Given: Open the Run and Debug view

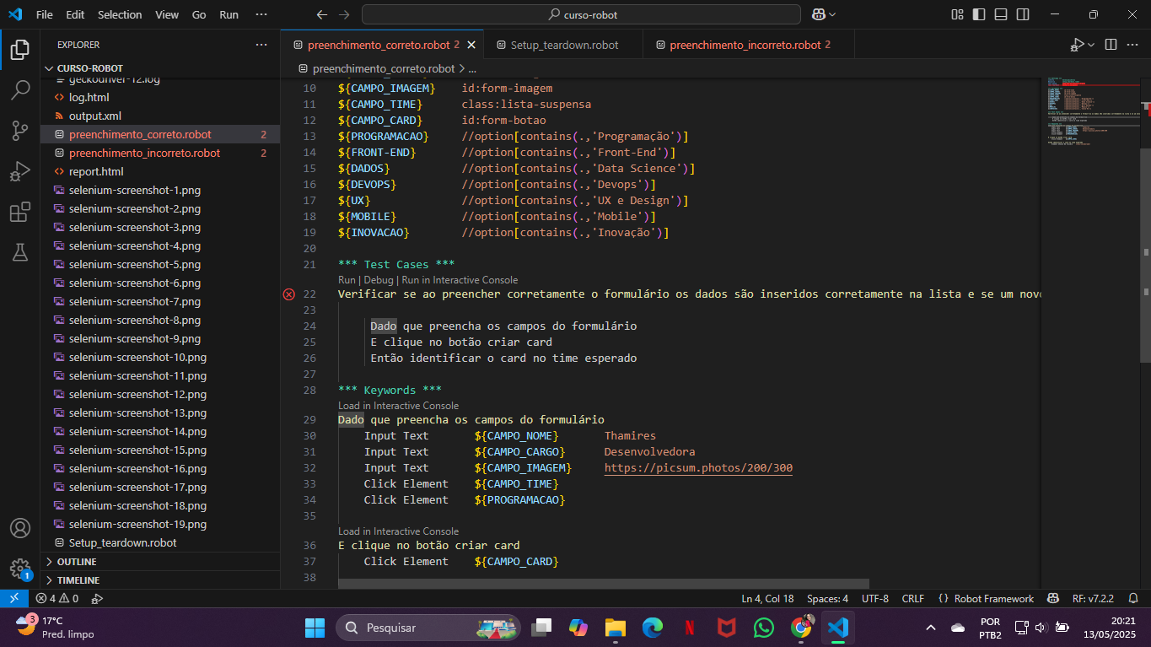Looking at the screenshot, I should tap(20, 171).
